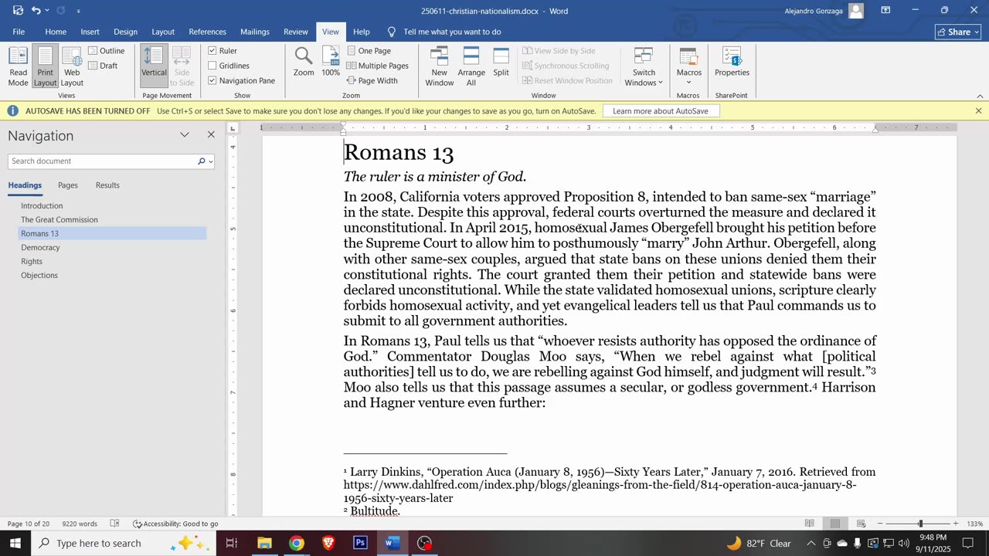Click the AutoSave icon in Quick Access Toolbar
This screenshot has height=556, width=989.
(x=18, y=11)
